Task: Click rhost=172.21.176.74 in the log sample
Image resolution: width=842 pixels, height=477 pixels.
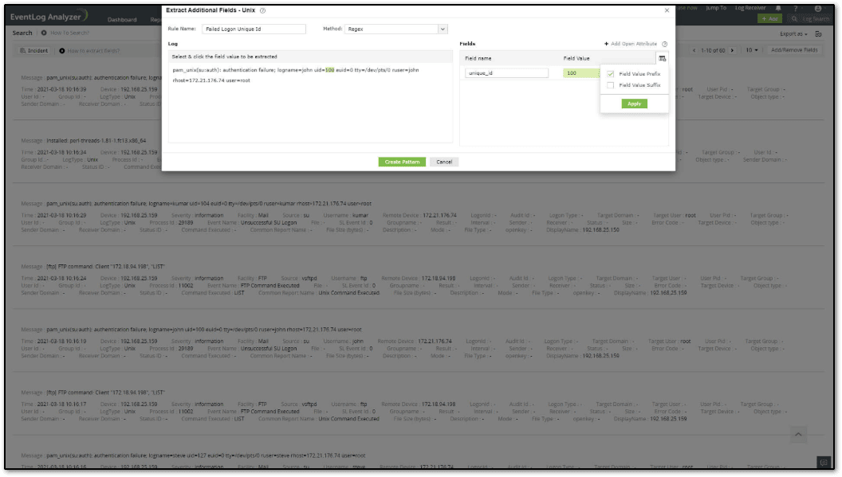Action: [198, 80]
